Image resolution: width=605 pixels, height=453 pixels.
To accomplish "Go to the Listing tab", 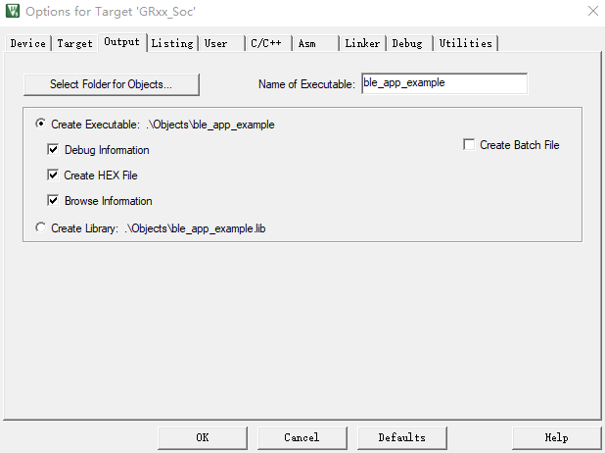I will pos(172,43).
